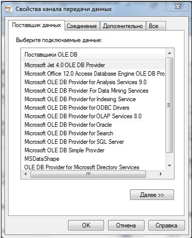Image resolution: width=192 pixels, height=238 pixels.
Task: Open the Дополнительно tab
Action: point(123,26)
